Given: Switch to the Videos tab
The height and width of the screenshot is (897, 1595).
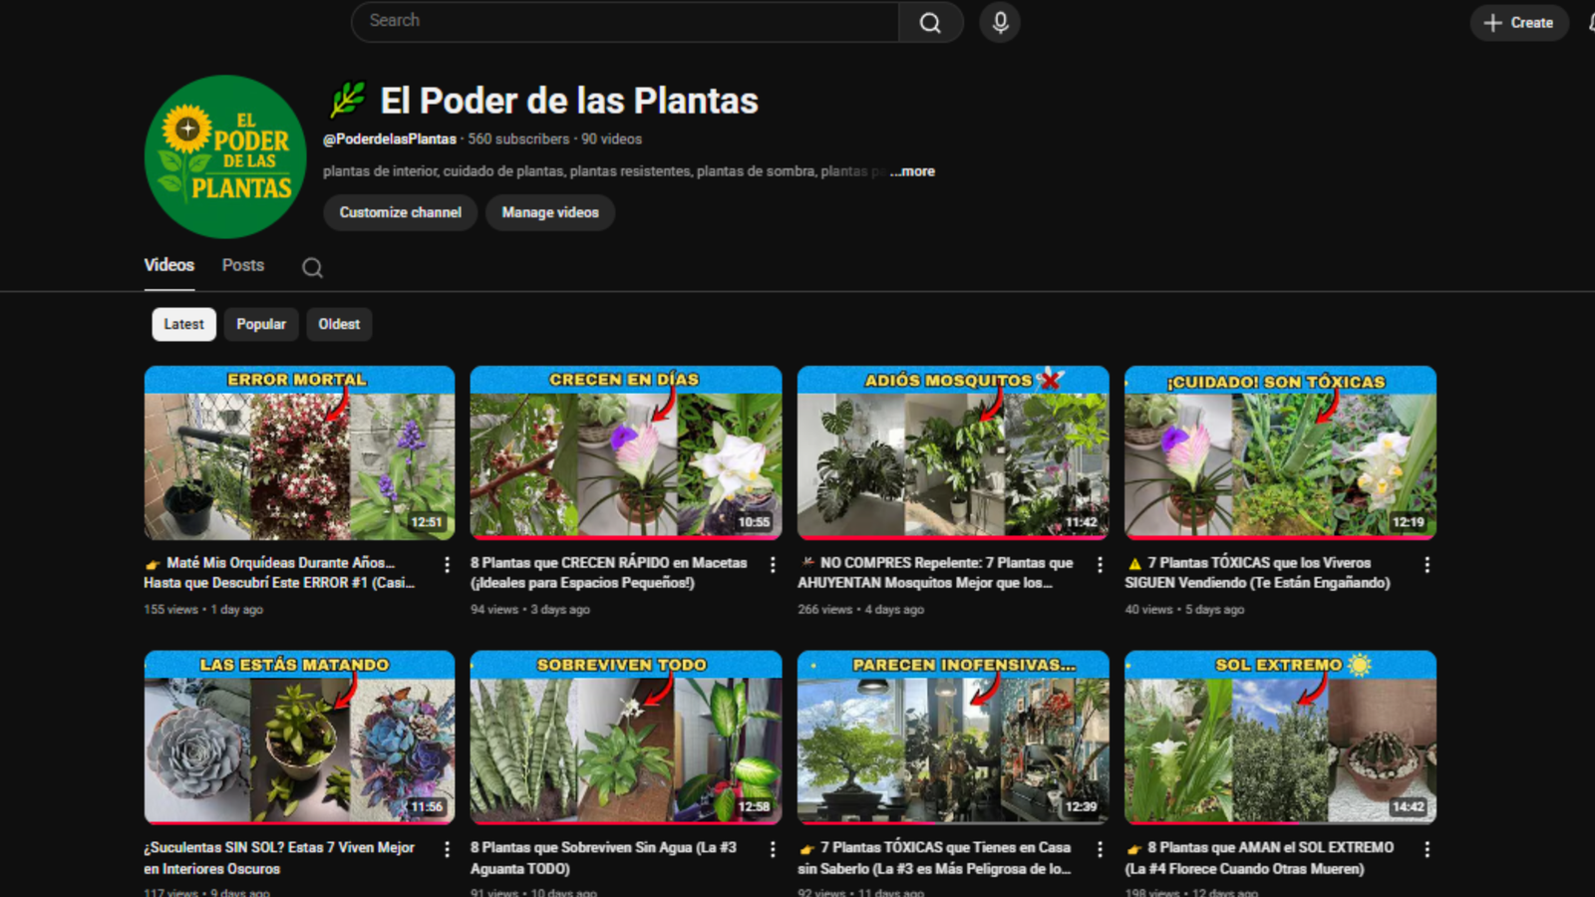Looking at the screenshot, I should point(169,265).
